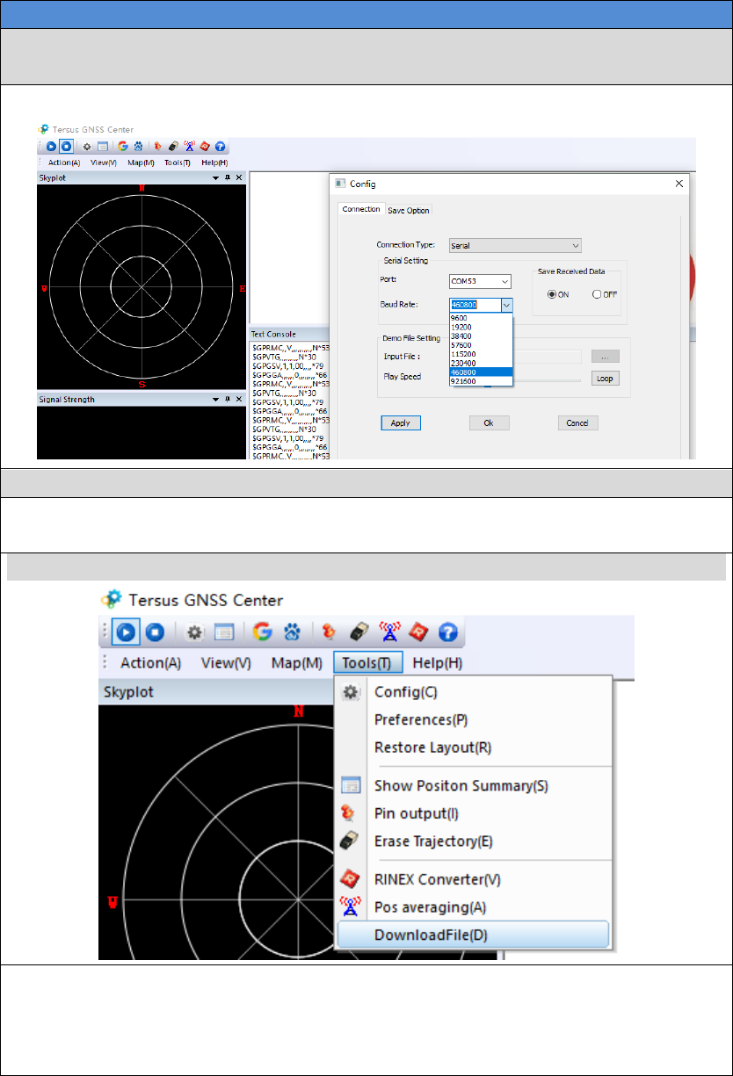Screen dimensions: 733x1076
Task: Click the Pin output pushpin icon in the lower toolbar
Action: pyautogui.click(x=329, y=632)
